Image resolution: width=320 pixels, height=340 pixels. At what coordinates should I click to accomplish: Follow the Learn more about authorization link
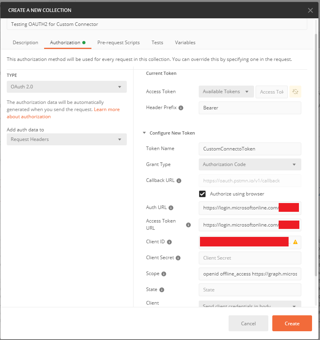pos(107,109)
